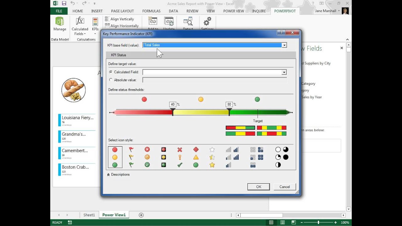Click the Undo arrow icon
The height and width of the screenshot is (226, 402).
(x=73, y=3)
